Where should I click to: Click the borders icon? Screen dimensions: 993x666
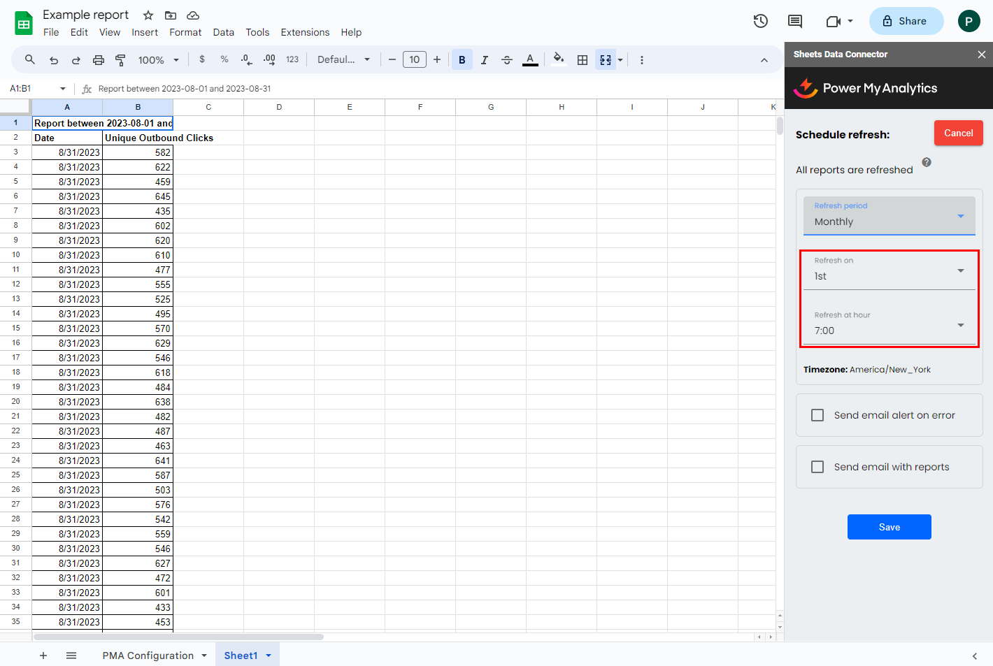click(582, 60)
